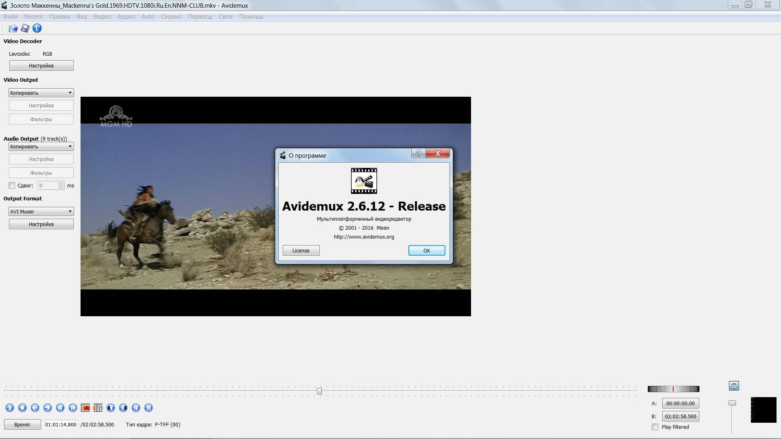Show file information via blue info icon

(37, 28)
